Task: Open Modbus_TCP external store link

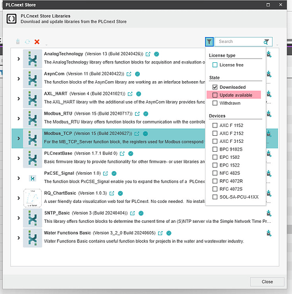Action: [x=137, y=133]
